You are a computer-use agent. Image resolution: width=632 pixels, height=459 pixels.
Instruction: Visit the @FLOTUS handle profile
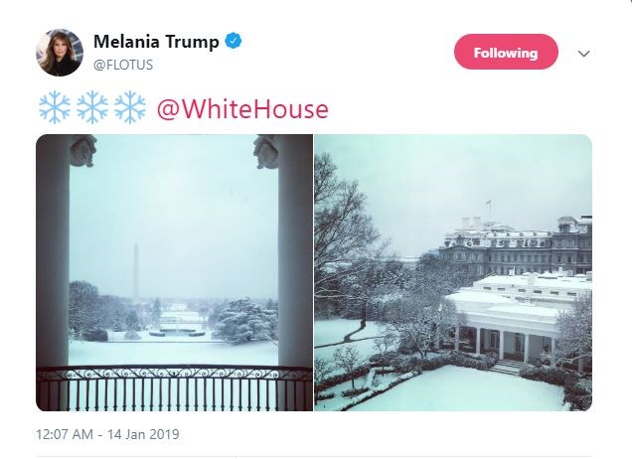click(x=123, y=65)
